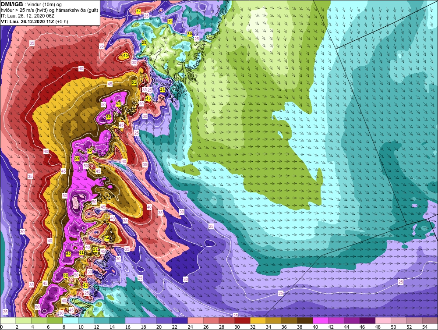Pick legend swatch between 4 and 6
Image resolution: width=438 pixels, height=330 pixels.
pos(39,320)
